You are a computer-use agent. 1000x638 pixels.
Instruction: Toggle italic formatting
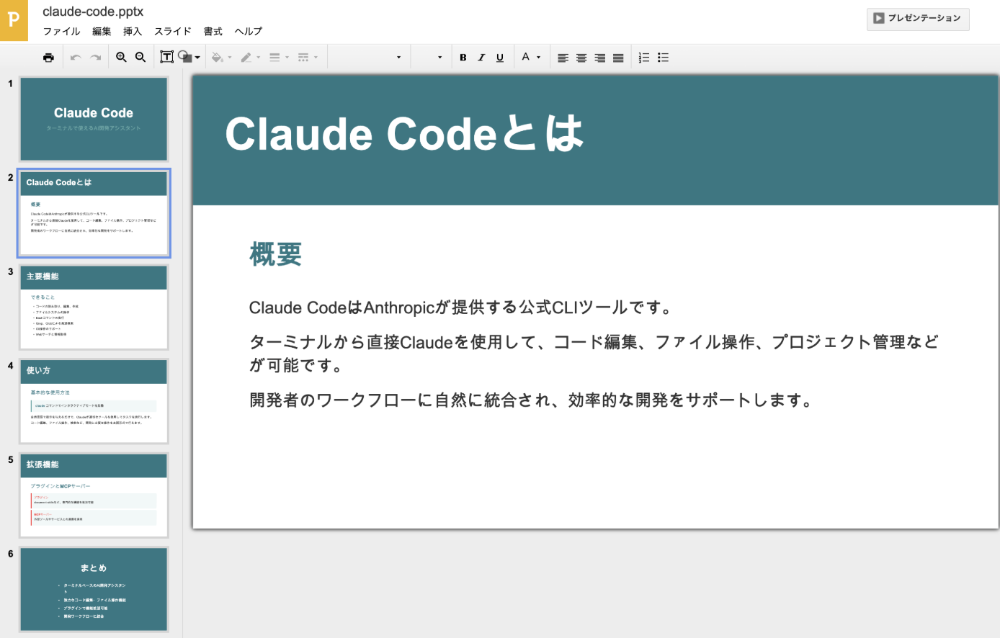(481, 58)
